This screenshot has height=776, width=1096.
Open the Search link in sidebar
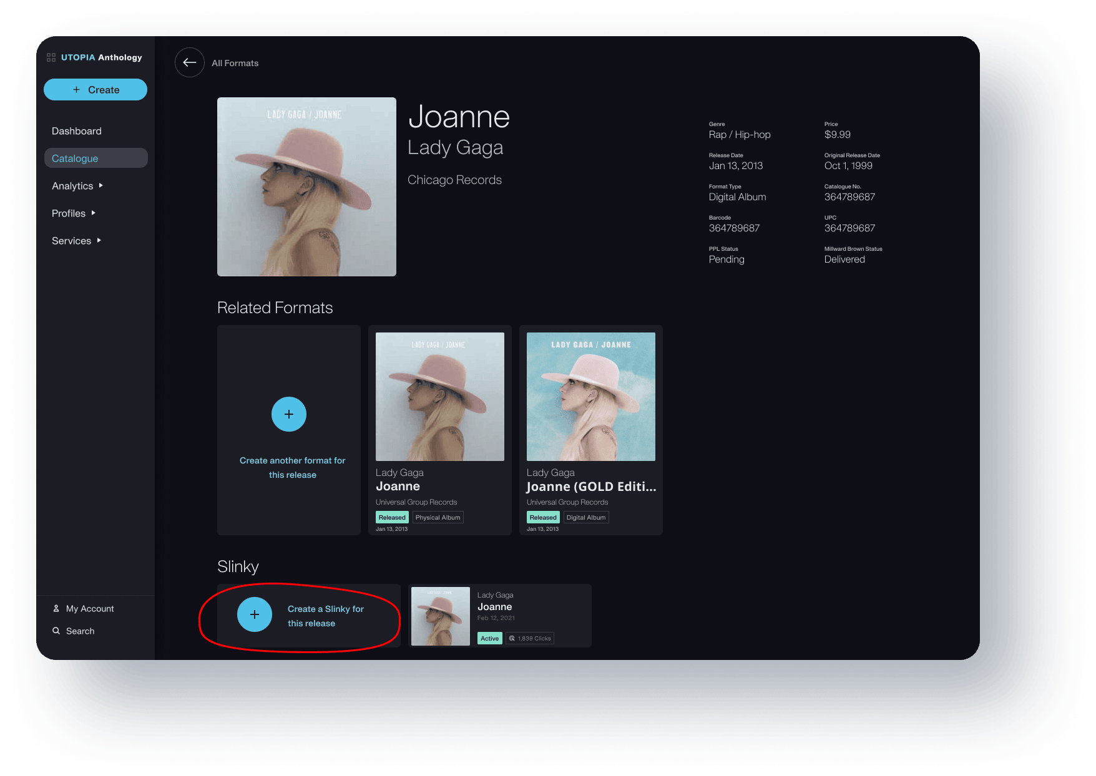[81, 631]
